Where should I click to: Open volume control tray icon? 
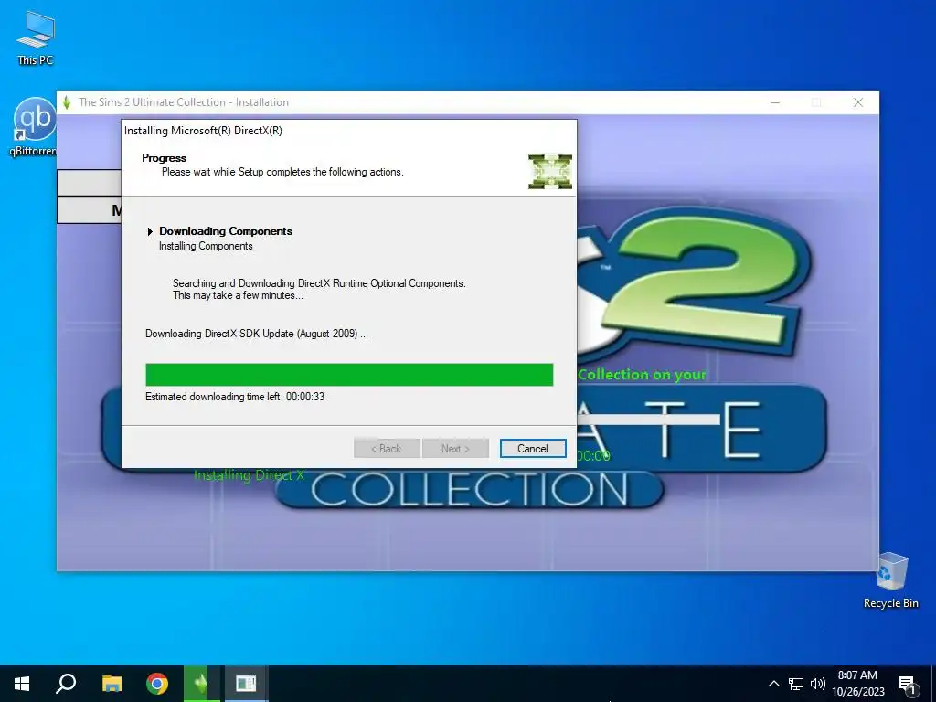click(817, 684)
